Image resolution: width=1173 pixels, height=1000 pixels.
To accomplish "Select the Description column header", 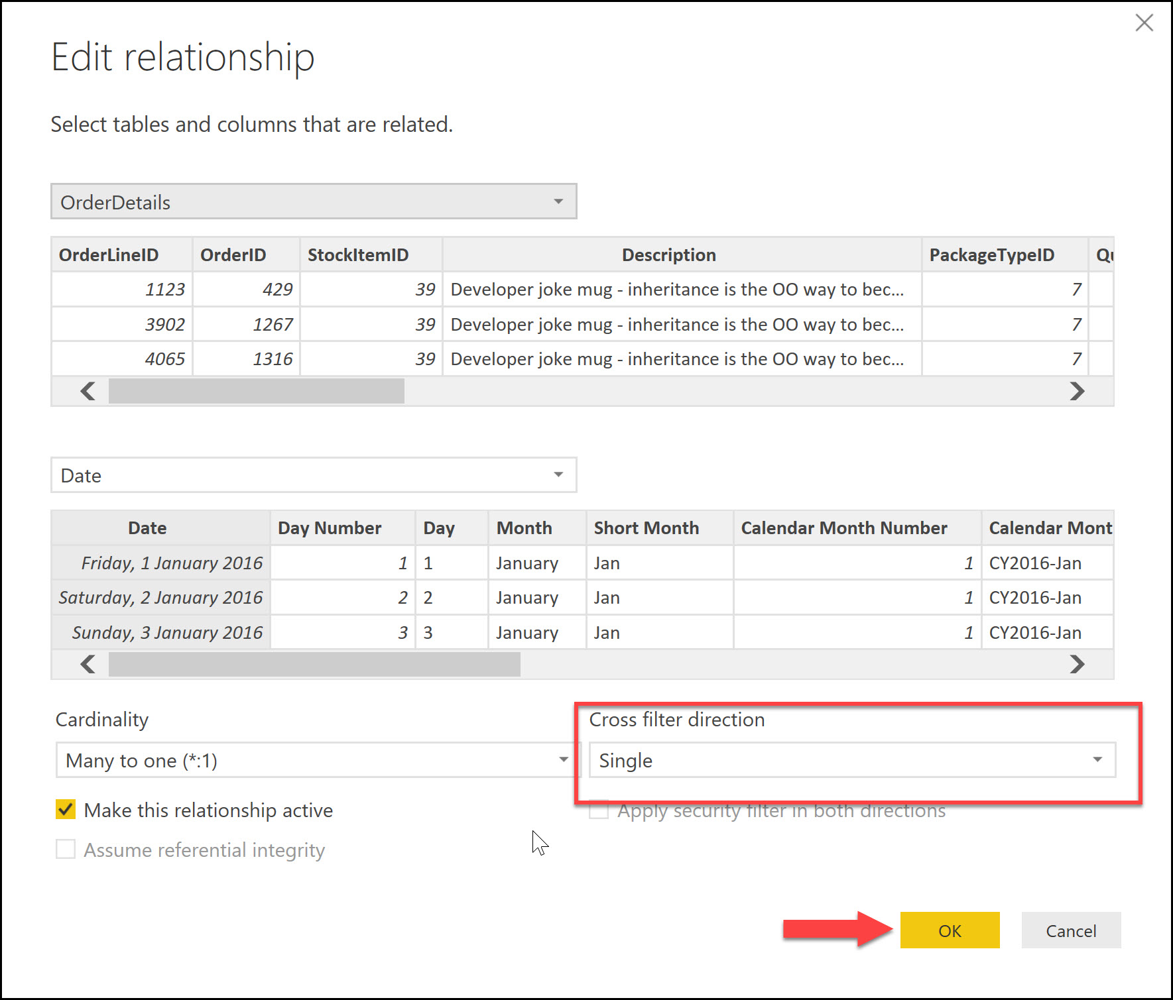I will 682,255.
